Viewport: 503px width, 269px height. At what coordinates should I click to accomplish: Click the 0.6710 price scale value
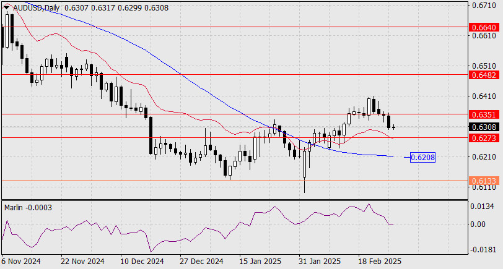point(484,6)
